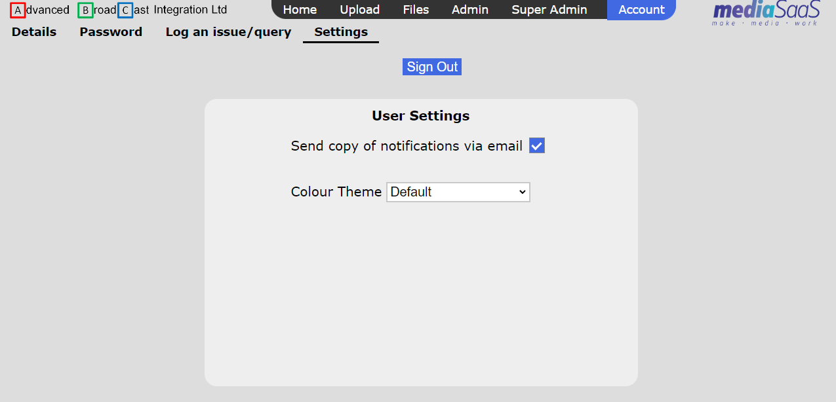Click the 'Colour Theme' label text
This screenshot has width=836, height=402.
coord(336,192)
